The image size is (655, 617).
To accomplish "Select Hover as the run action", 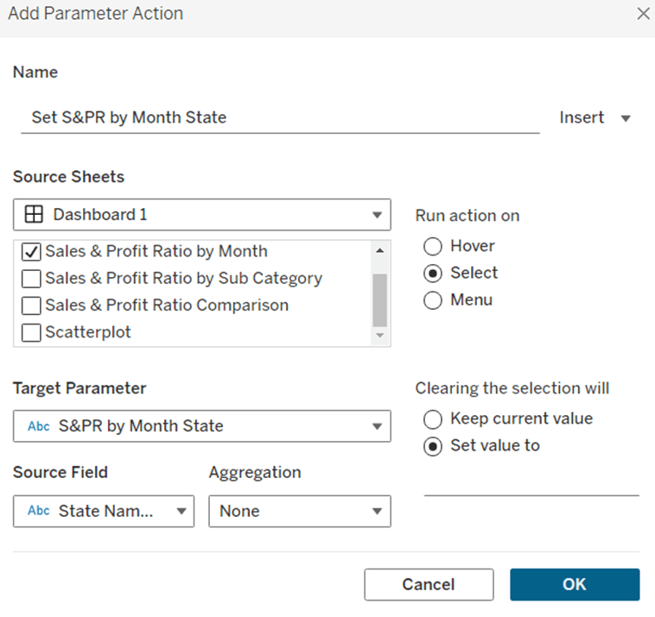I will [x=433, y=246].
